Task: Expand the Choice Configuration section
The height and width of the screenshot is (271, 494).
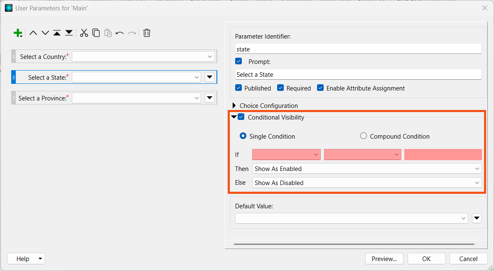Action: point(234,106)
